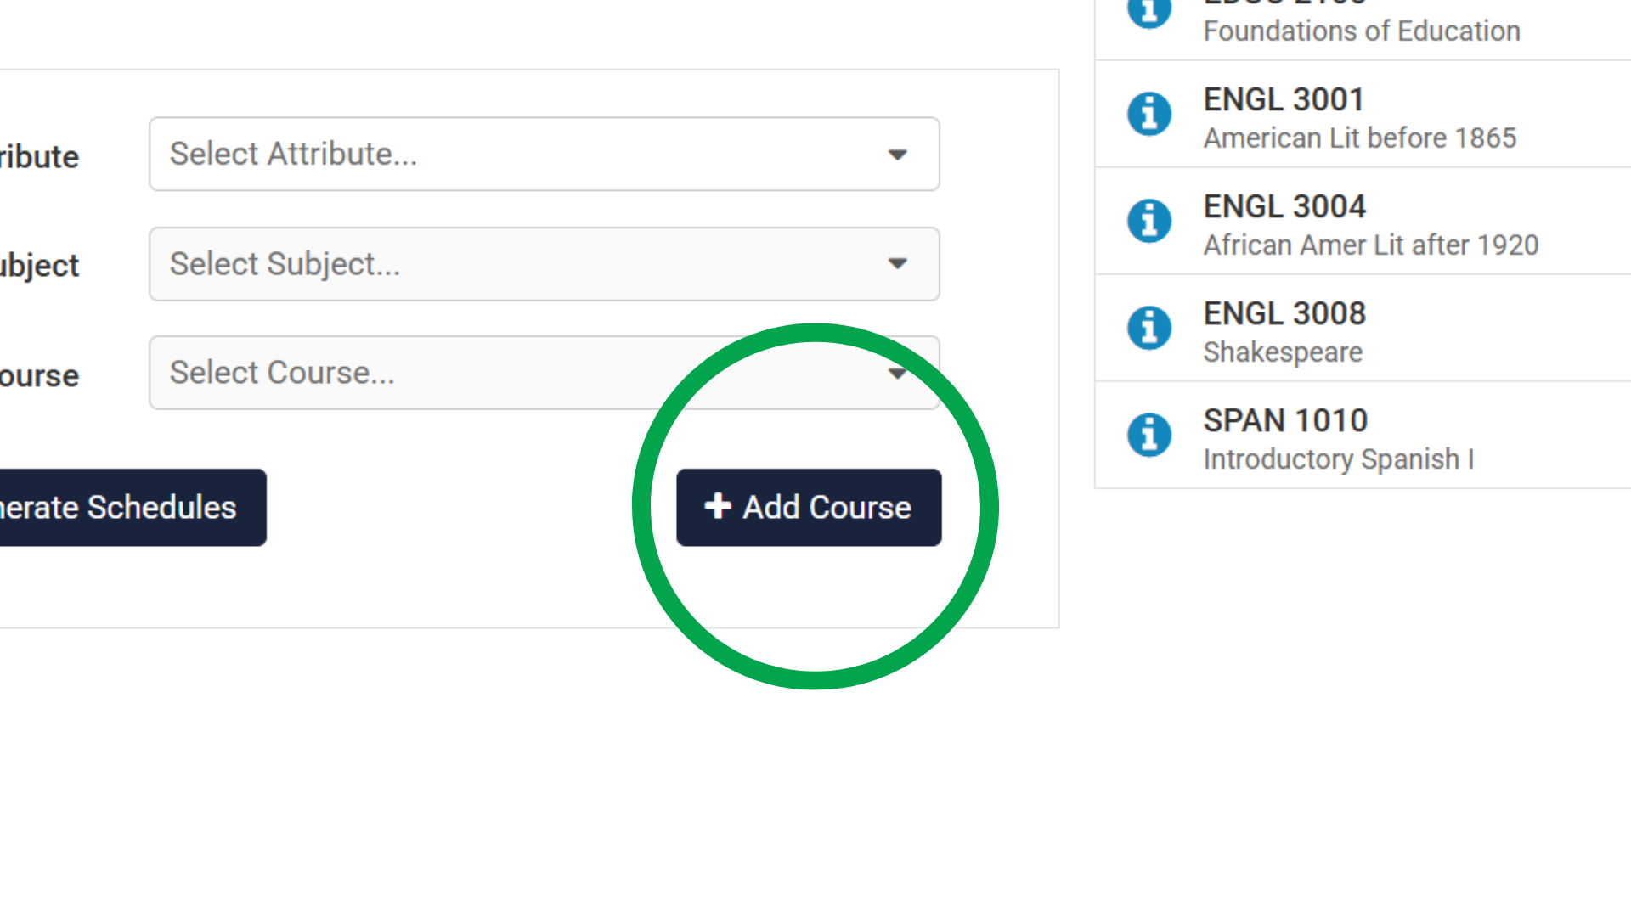
Task: Expand the Select Subject dropdown
Action: click(544, 264)
